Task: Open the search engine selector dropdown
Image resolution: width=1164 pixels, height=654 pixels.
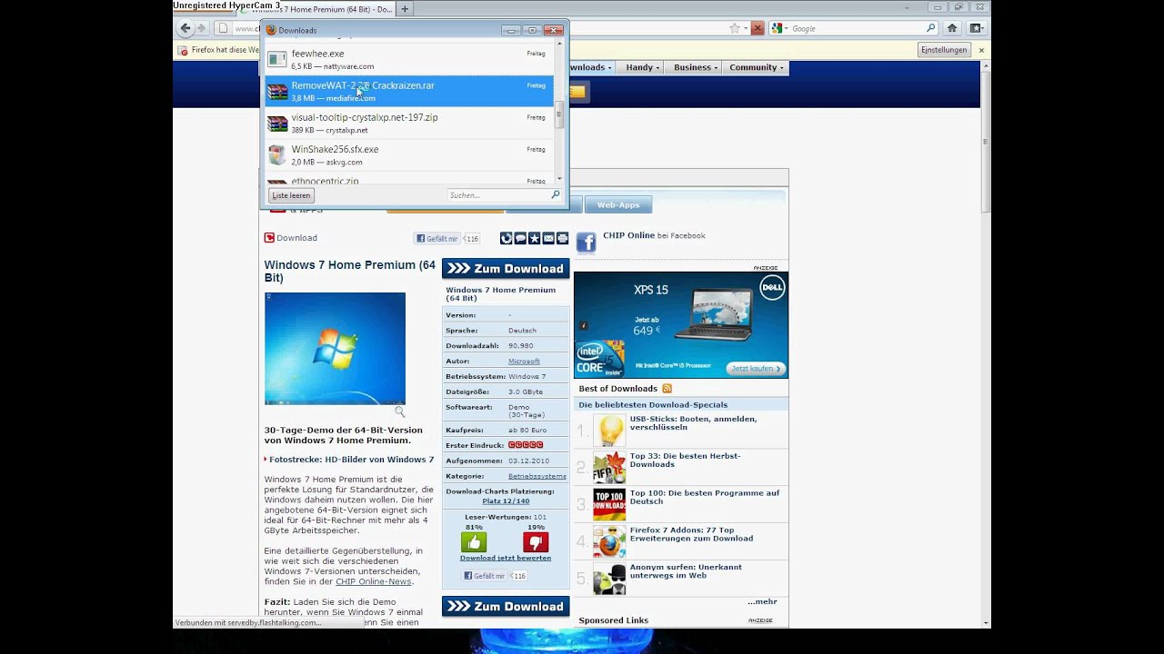Action: pyautogui.click(x=778, y=28)
